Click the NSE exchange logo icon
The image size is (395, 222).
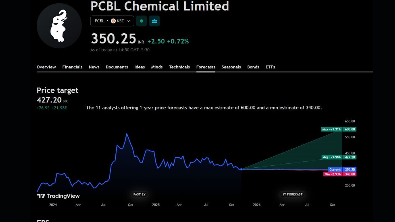click(113, 21)
